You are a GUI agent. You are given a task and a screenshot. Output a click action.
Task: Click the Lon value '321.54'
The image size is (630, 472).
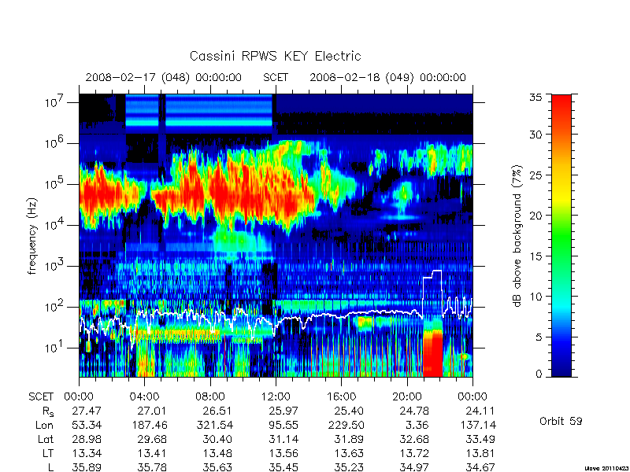pos(214,425)
